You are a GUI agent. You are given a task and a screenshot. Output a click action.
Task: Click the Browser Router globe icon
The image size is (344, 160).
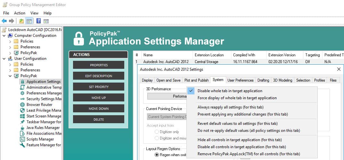click(22, 105)
